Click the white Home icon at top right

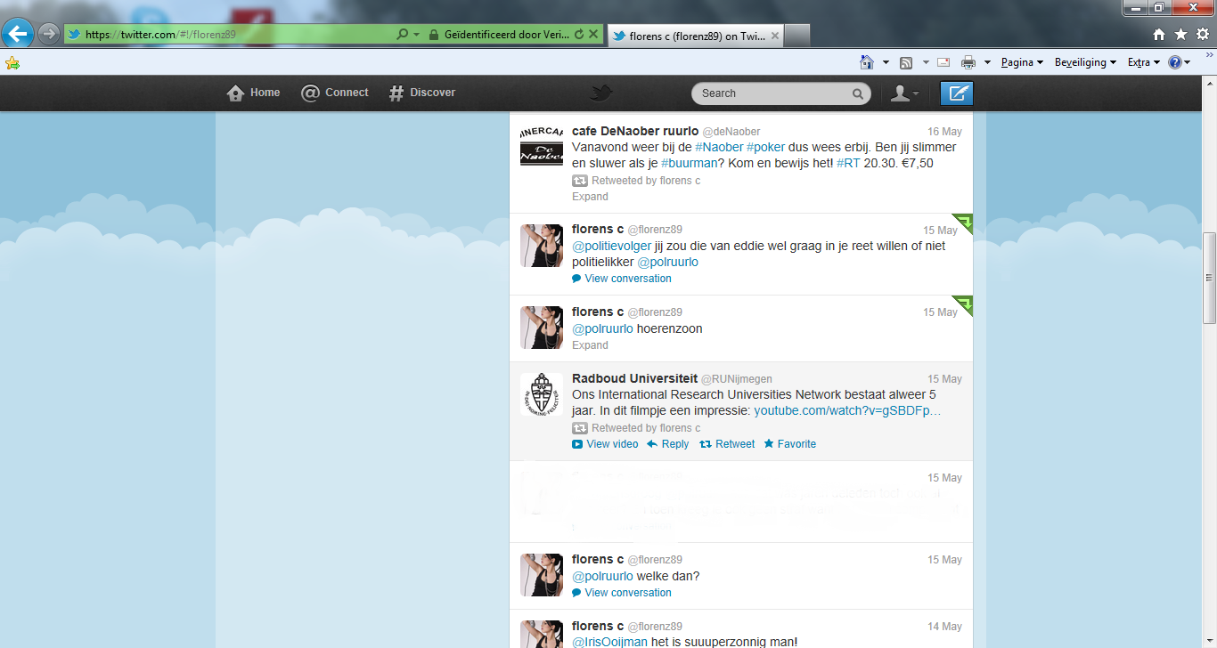pos(1158,35)
